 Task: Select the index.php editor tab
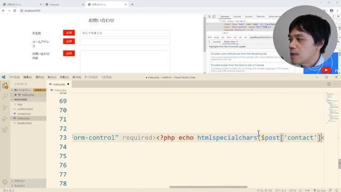click(59, 84)
